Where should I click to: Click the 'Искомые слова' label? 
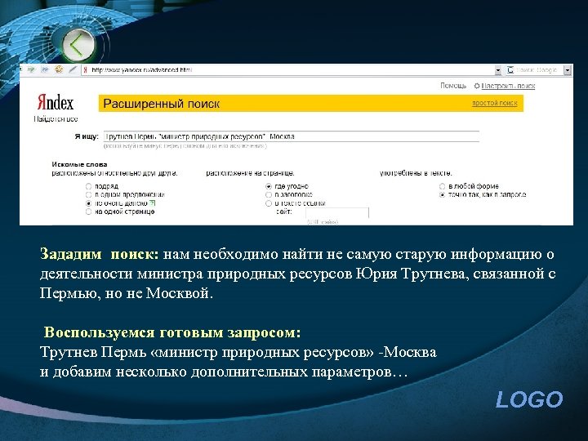[79, 165]
